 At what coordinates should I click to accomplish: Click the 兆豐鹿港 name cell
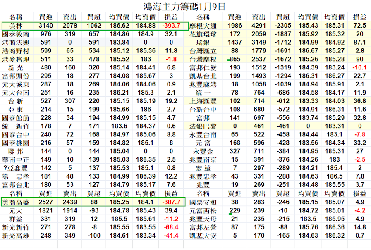tap(203, 84)
